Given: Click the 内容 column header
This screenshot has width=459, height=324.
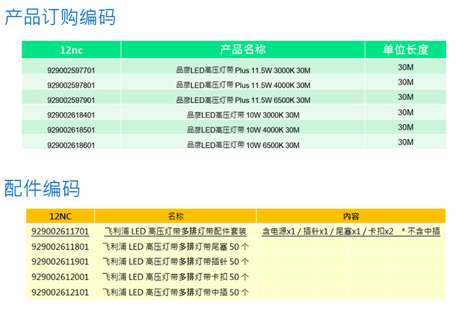Looking at the screenshot, I should point(351,216).
